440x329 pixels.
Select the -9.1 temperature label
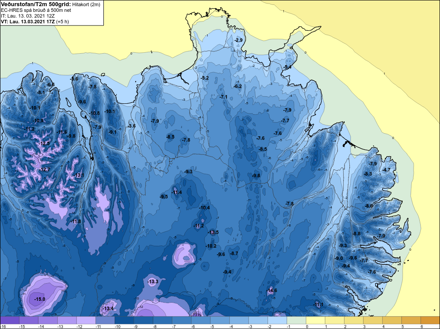[113, 132]
